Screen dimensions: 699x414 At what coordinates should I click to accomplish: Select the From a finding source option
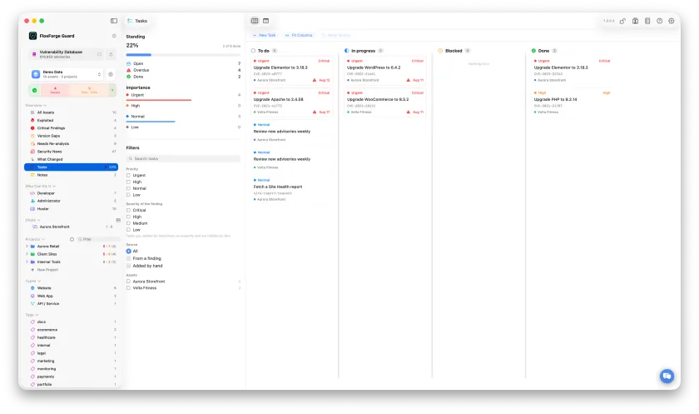(128, 258)
